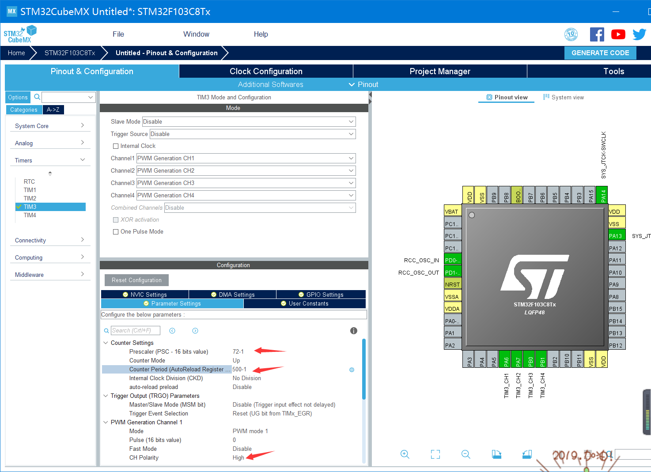The height and width of the screenshot is (472, 651).
Task: Zoom out on the chip pinout
Action: (466, 454)
